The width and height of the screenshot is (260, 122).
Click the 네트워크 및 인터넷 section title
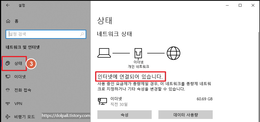23,47
